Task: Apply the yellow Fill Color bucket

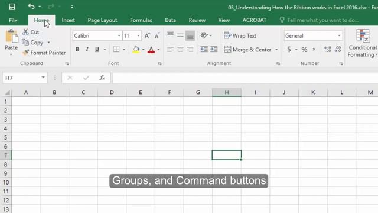Action: [136, 50]
